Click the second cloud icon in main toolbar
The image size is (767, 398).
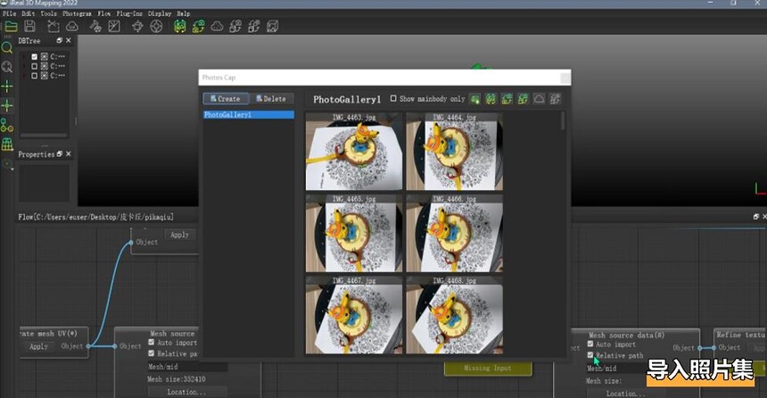point(218,26)
